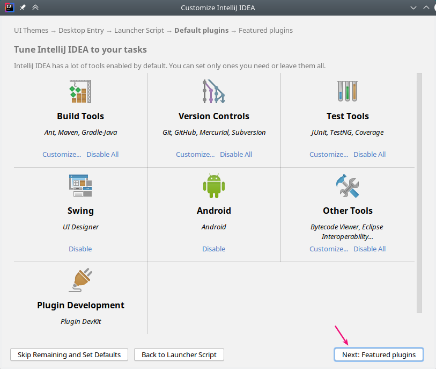
Task: Click the vertical scrollbar in plugins panel
Action: (x=419, y=193)
